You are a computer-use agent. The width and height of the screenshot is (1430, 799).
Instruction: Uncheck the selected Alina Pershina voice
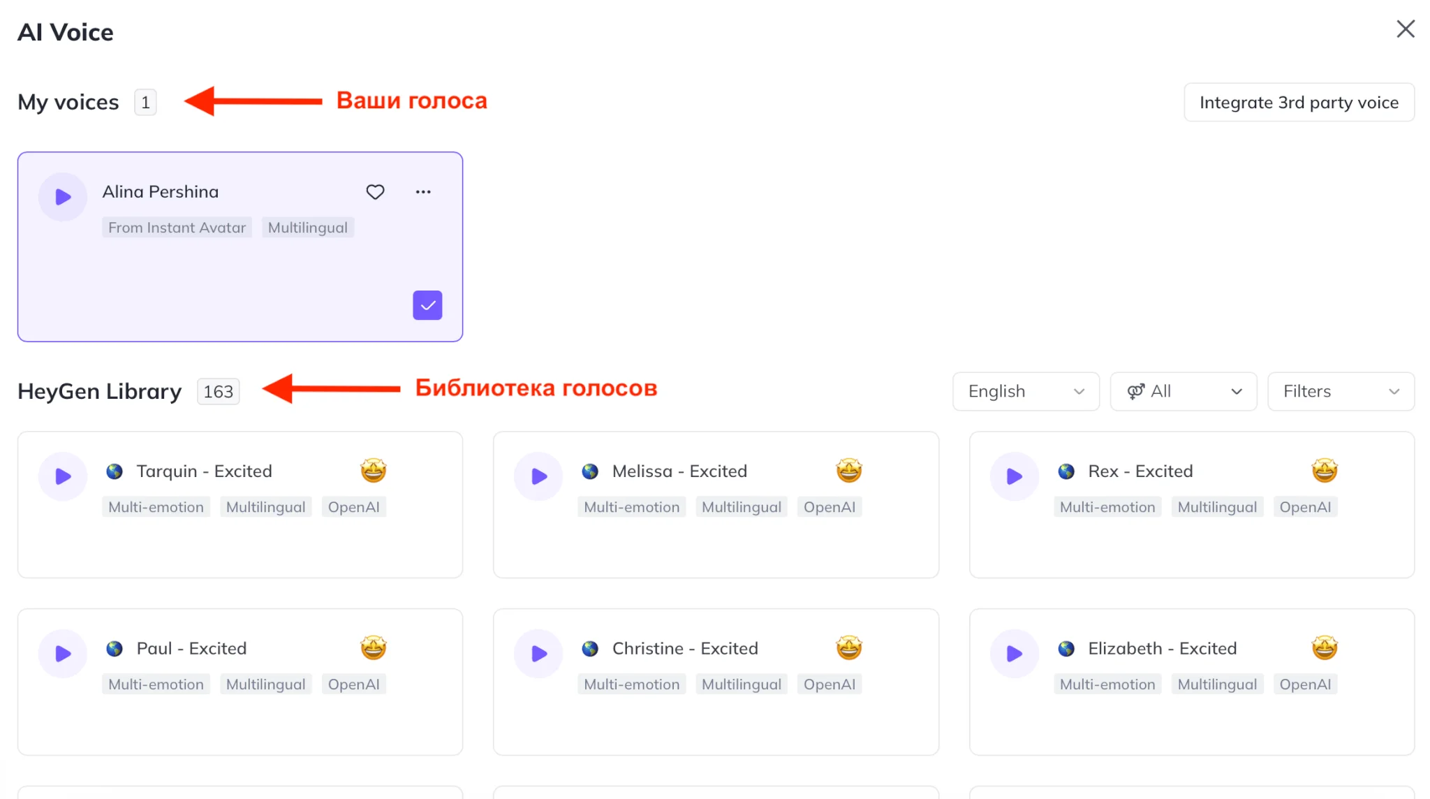[x=427, y=305]
